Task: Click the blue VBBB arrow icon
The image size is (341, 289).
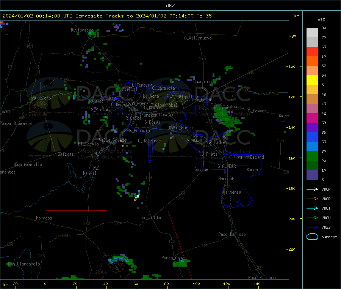Action: point(312,227)
